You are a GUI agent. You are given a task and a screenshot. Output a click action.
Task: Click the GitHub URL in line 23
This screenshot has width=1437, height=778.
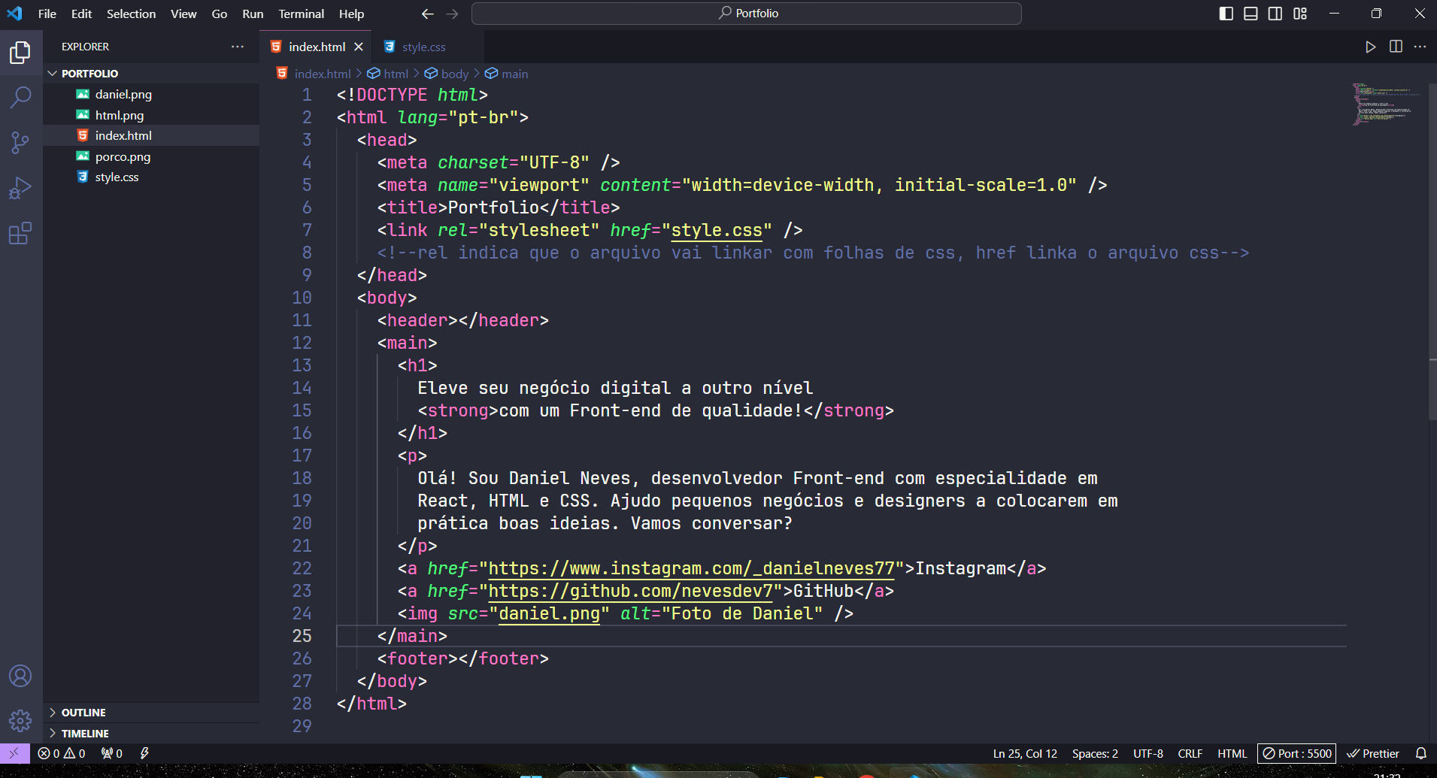click(631, 591)
